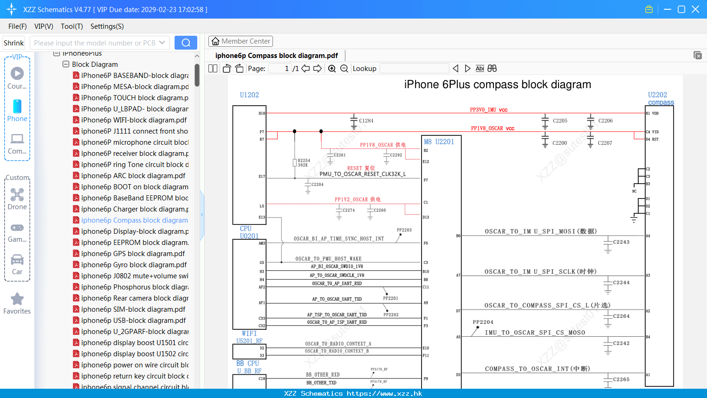Open the VIP(V) menu

[x=44, y=26]
